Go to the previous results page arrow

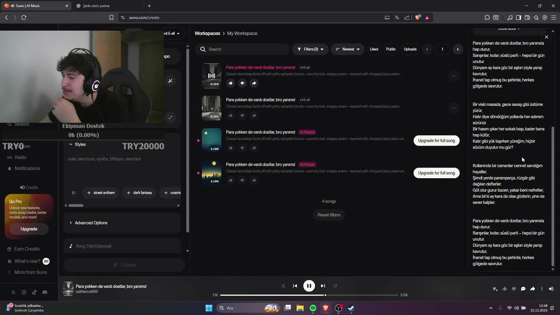coord(427,49)
